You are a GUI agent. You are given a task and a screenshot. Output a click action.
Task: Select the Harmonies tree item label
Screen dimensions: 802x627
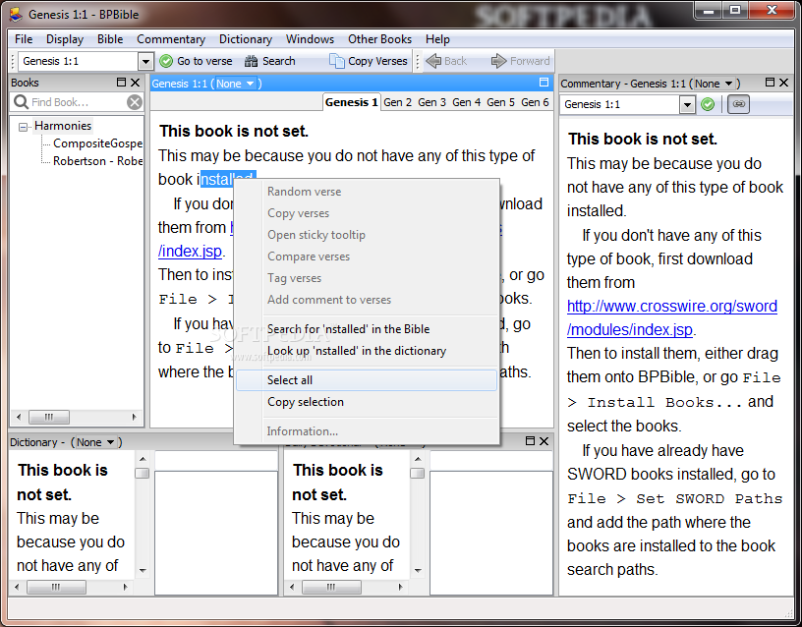click(x=63, y=126)
